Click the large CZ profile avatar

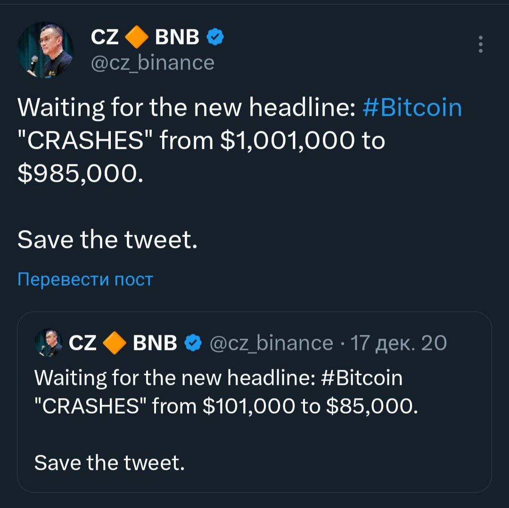pos(45,50)
